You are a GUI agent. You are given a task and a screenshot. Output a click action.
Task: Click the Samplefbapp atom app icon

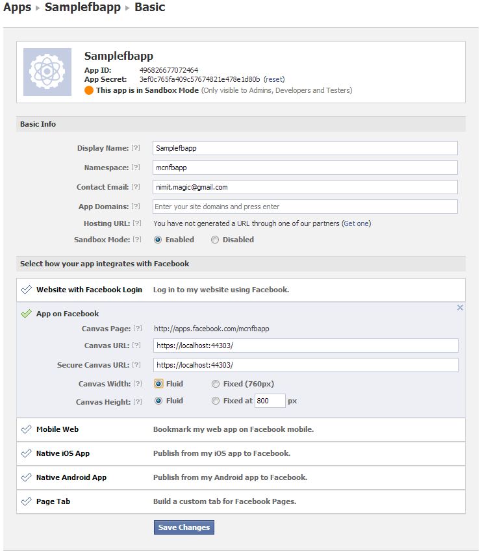tap(47, 72)
